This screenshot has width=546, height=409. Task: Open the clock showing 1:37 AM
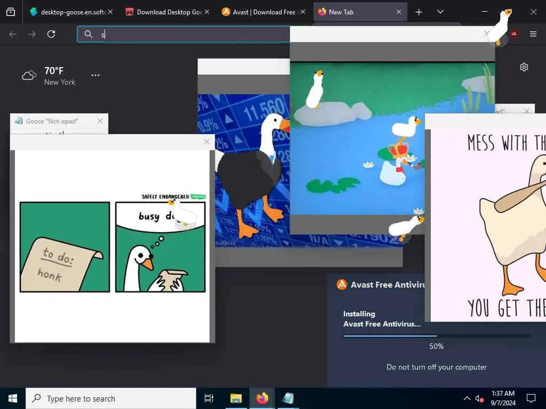click(503, 398)
